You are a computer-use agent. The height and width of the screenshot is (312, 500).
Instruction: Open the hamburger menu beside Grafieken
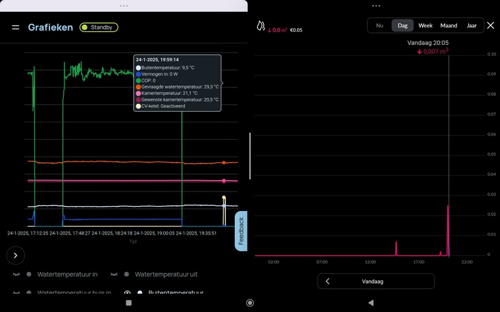[16, 27]
